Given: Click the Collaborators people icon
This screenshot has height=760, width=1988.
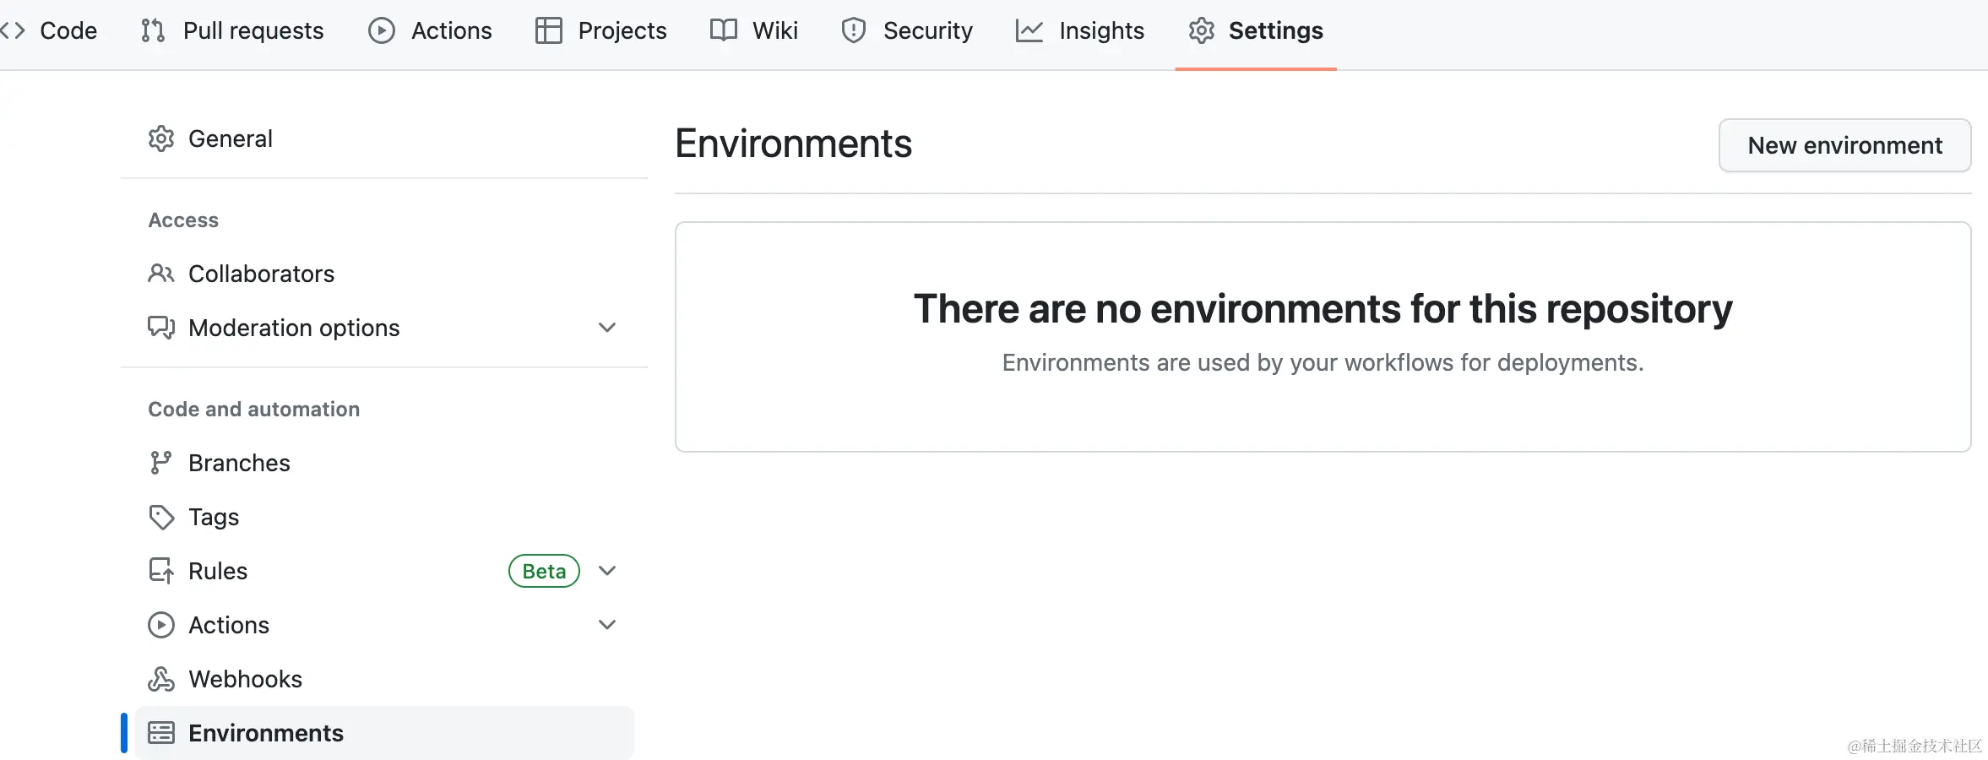Looking at the screenshot, I should [161, 274].
